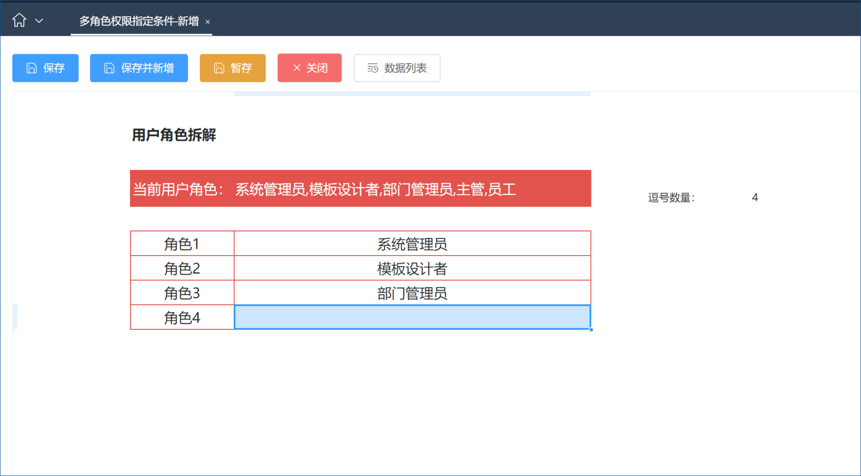
Task: Select the 角色4 label cell
Action: coord(182,317)
